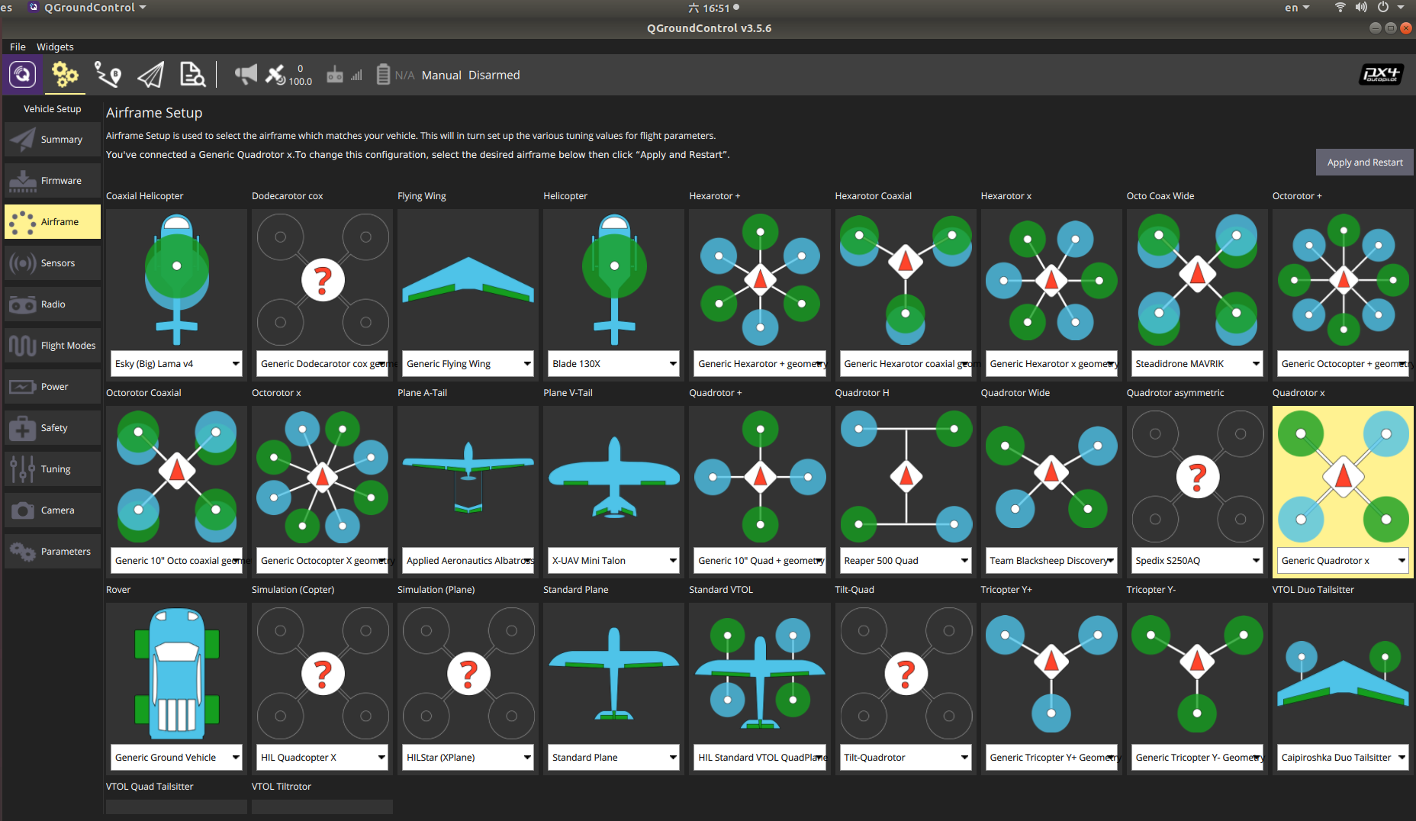The image size is (1416, 821).
Task: Open the Camera setup page
Action: coord(53,510)
